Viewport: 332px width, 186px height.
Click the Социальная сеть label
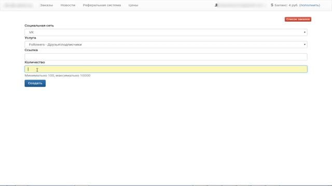pyautogui.click(x=39, y=25)
